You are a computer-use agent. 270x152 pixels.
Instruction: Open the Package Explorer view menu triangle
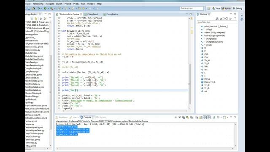(x=50, y=18)
